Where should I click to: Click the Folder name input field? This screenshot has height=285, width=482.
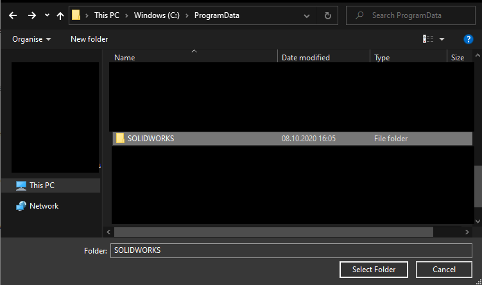(x=291, y=250)
